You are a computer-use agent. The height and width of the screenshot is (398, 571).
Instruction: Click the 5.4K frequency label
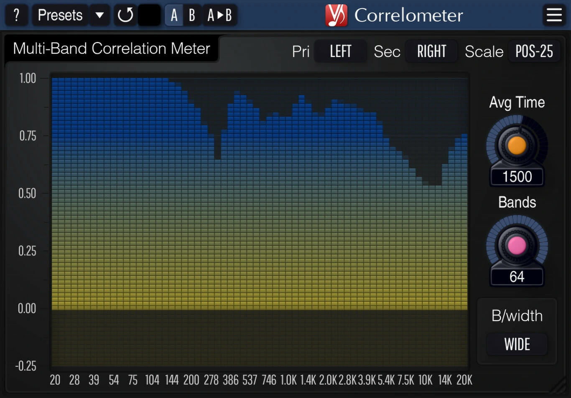[386, 380]
